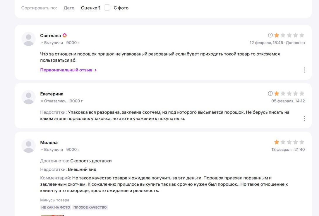Click the "ПЛОХОЕ КАЧЕСТВО" tag
Image resolution: width=319 pixels, height=216 pixels.
point(90,207)
